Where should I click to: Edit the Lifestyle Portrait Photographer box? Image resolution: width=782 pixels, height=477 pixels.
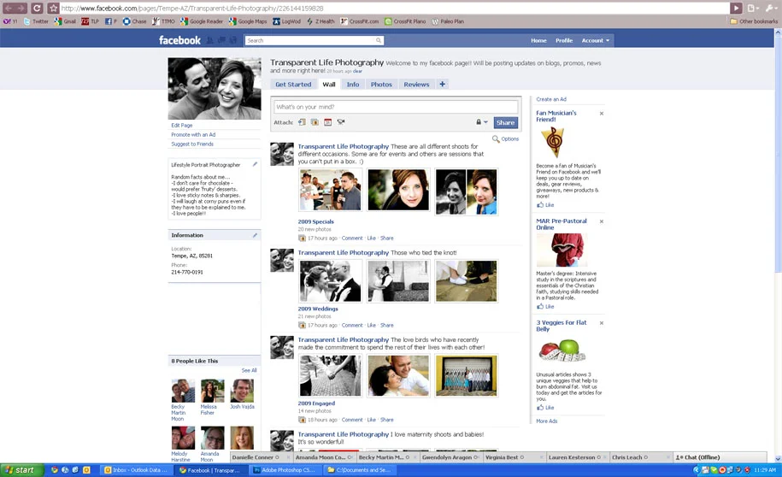click(x=255, y=164)
